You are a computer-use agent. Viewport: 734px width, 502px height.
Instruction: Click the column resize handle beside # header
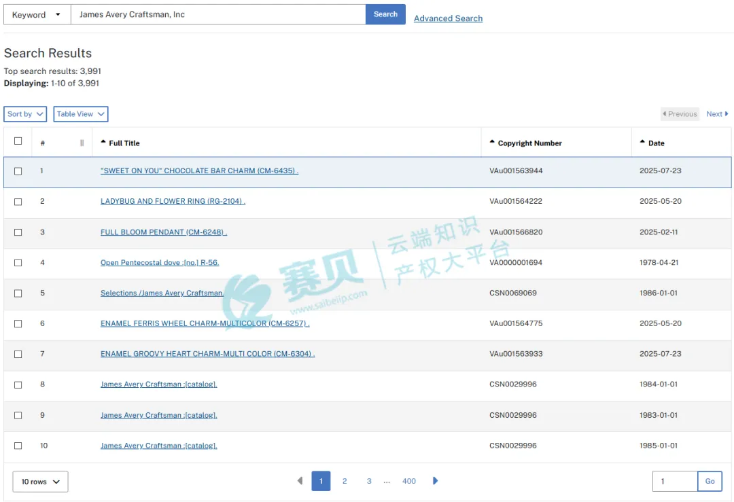pyautogui.click(x=82, y=143)
